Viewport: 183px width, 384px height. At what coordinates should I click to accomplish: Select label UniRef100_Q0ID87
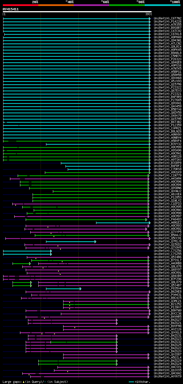pos(168,354)
